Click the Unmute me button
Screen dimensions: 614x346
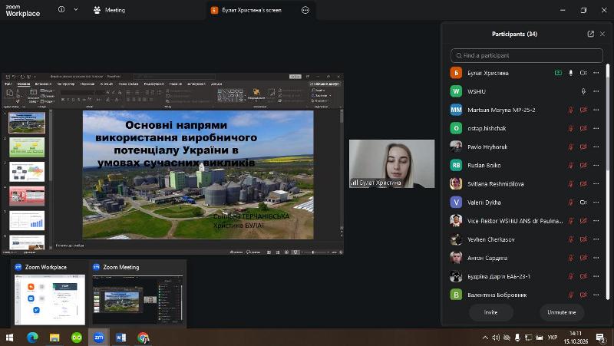click(x=562, y=312)
